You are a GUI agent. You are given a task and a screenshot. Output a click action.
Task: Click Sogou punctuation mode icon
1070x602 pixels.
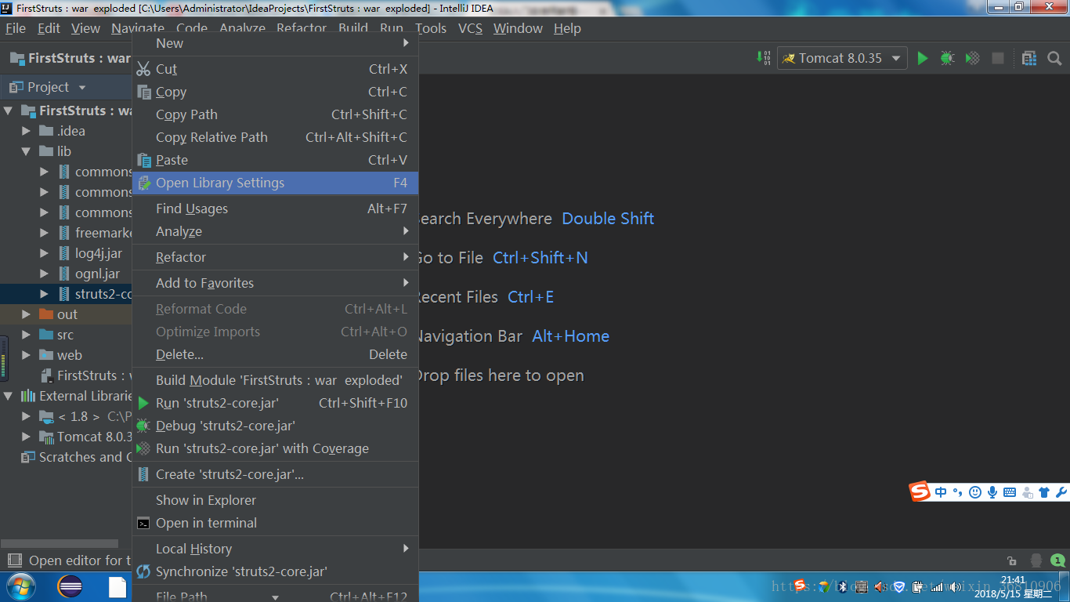click(958, 492)
